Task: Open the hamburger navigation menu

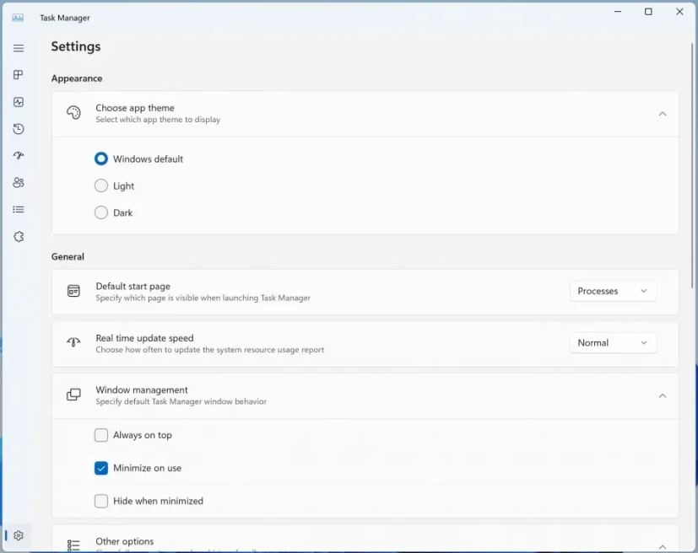Action: (x=19, y=48)
